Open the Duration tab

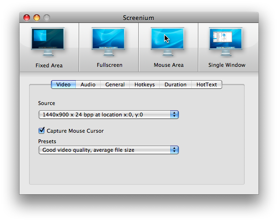coord(175,84)
